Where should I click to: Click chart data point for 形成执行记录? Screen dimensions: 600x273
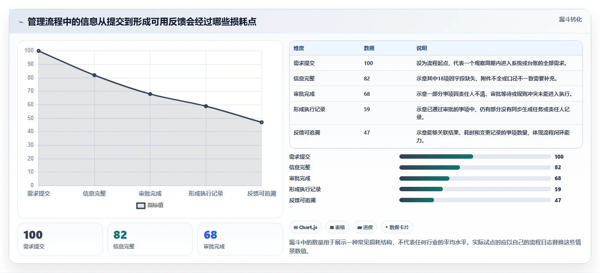206,106
